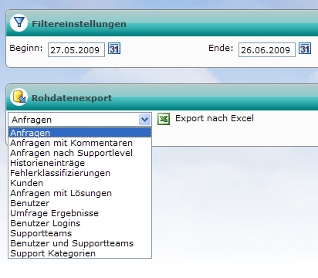
Task: Select Anfragen nach Supportlevel option
Action: (x=79, y=153)
